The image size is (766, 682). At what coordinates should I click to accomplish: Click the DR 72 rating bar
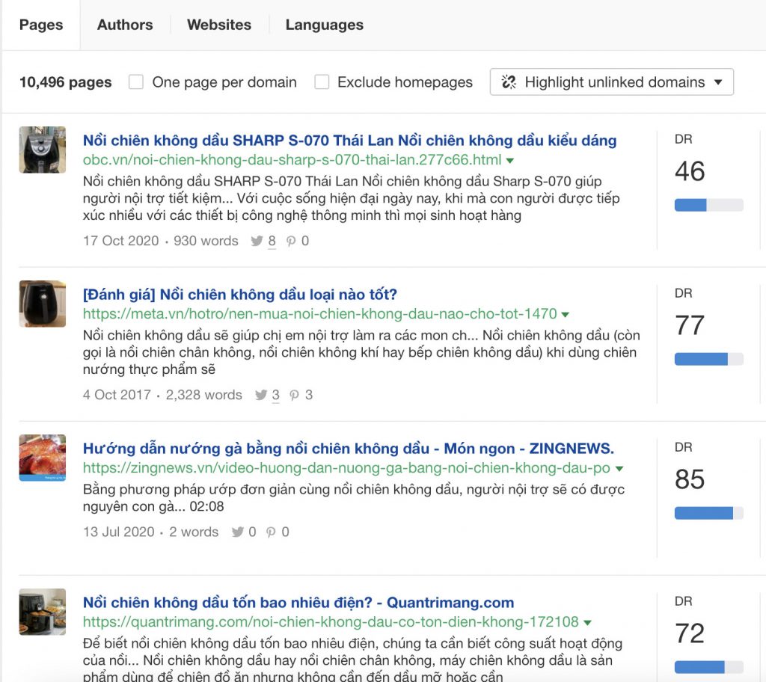click(709, 667)
